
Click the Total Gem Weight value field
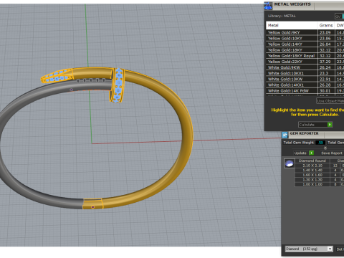click(320, 143)
